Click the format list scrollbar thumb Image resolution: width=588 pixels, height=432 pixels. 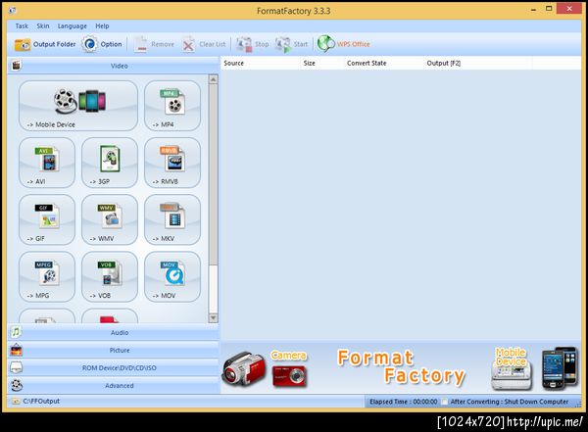[213, 174]
